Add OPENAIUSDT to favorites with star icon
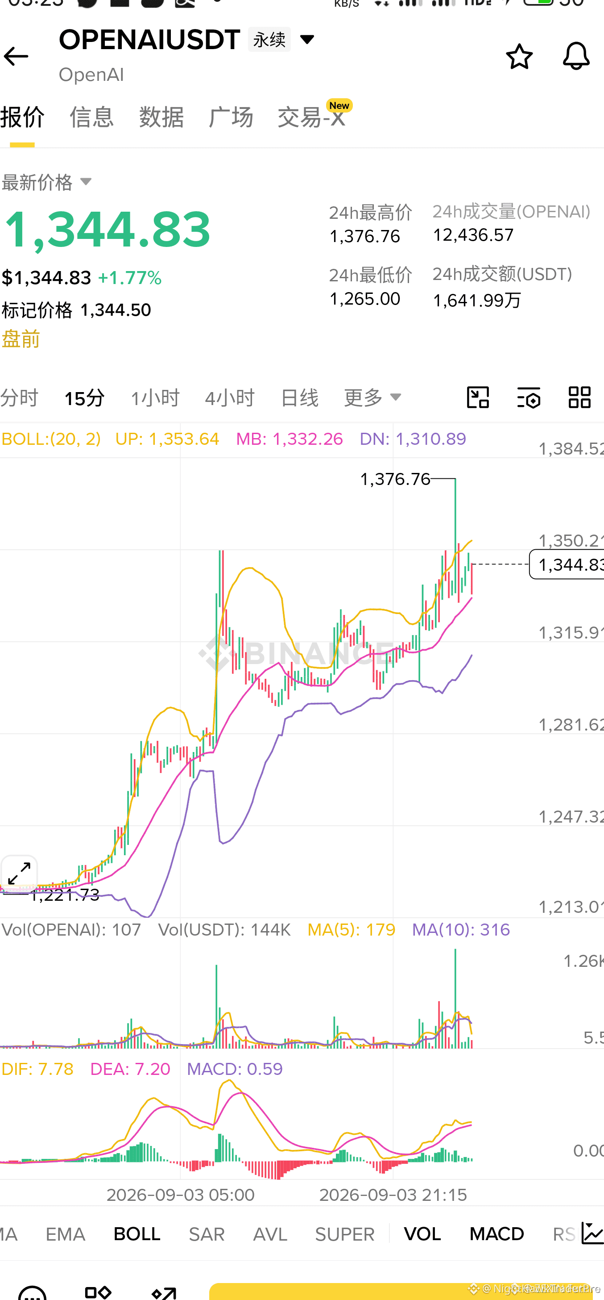604x1300 pixels. 519,56
